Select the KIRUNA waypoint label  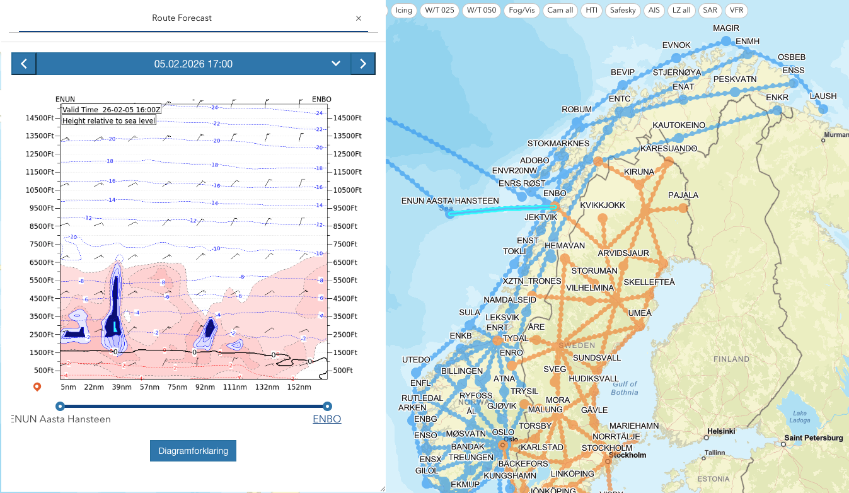coord(639,172)
